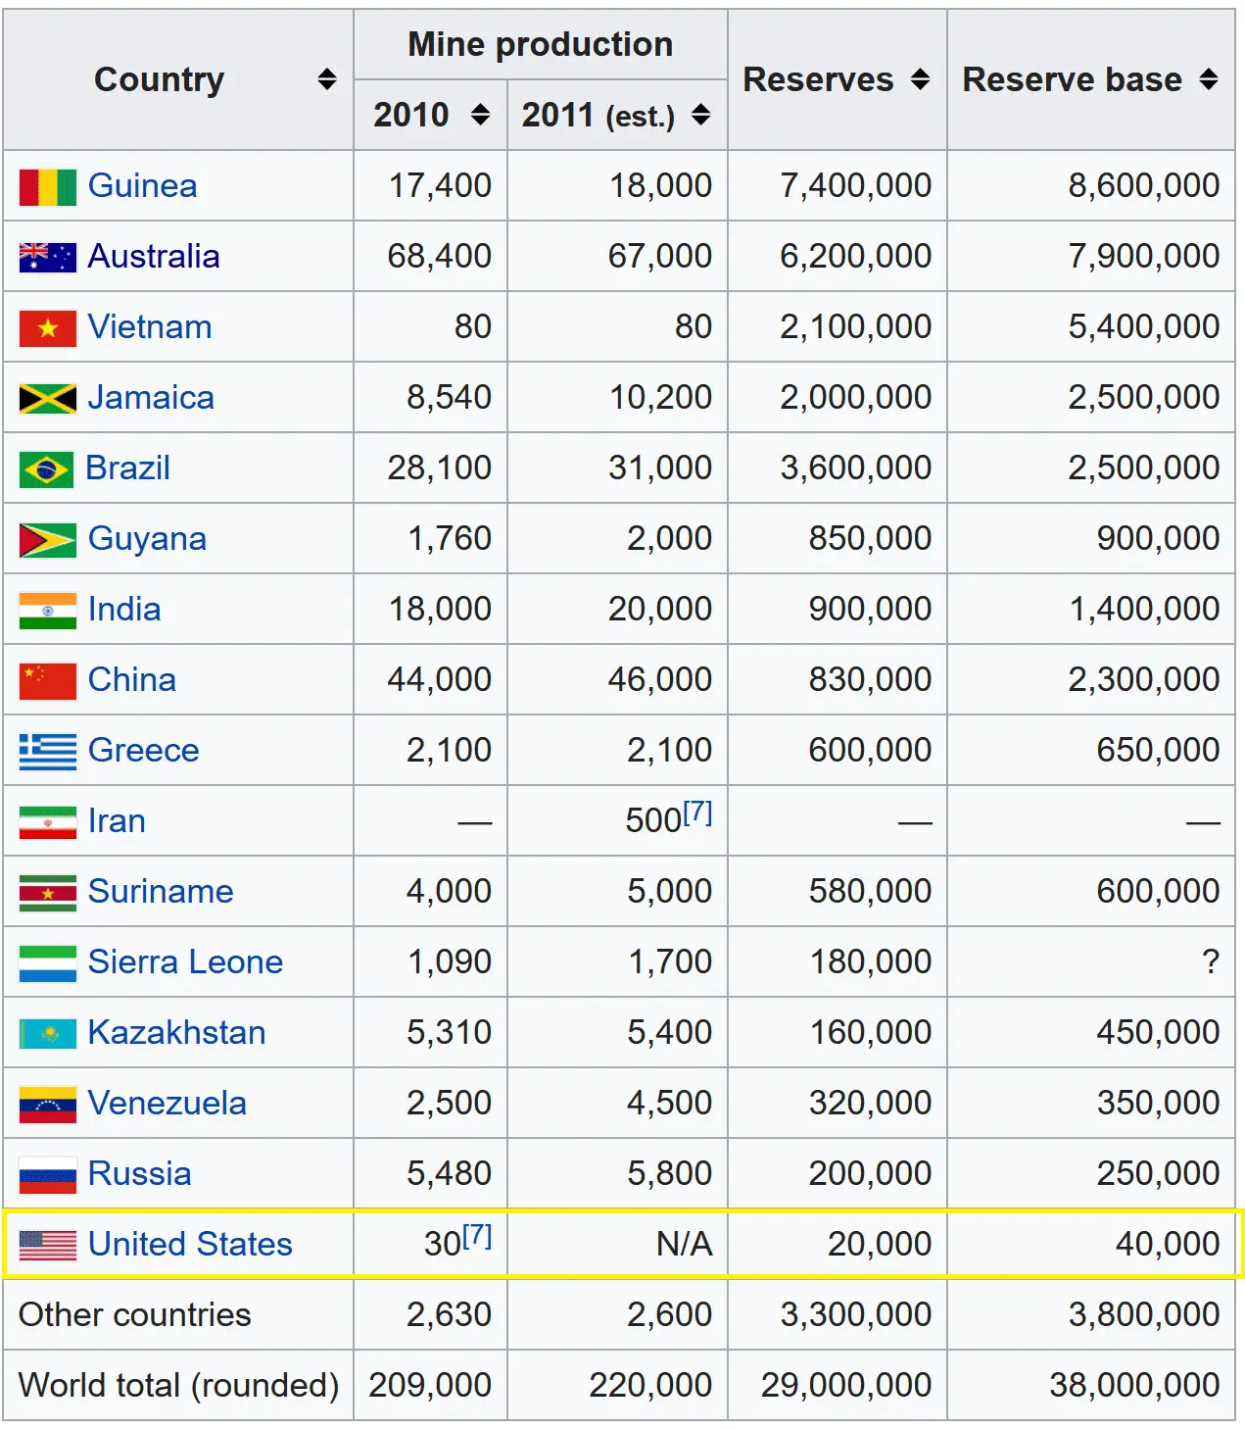Sort table by Reserve base column
Image resolution: width=1245 pixels, height=1429 pixels.
point(1209,79)
